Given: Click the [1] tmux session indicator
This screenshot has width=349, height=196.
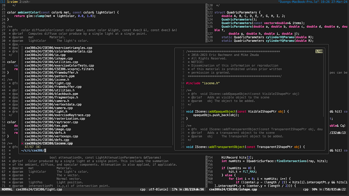Looking at the screenshot, I should coord(2,1).
